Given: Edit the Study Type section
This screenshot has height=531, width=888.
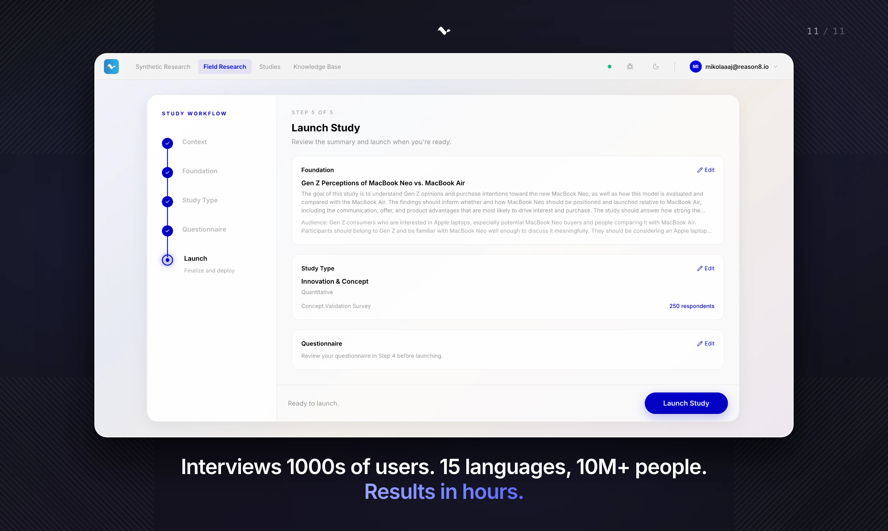Looking at the screenshot, I should click(x=706, y=268).
